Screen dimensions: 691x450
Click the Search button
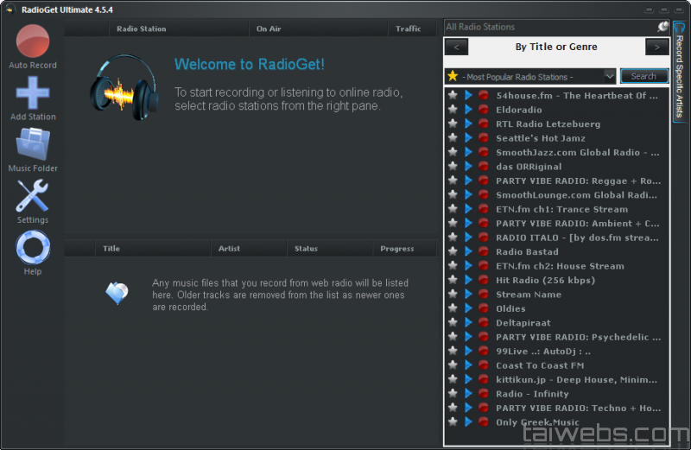point(643,76)
